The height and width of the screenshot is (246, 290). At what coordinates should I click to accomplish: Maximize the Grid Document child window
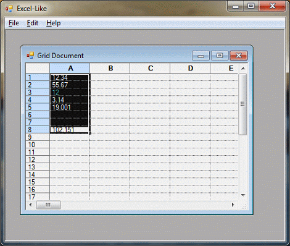[x=220, y=56]
